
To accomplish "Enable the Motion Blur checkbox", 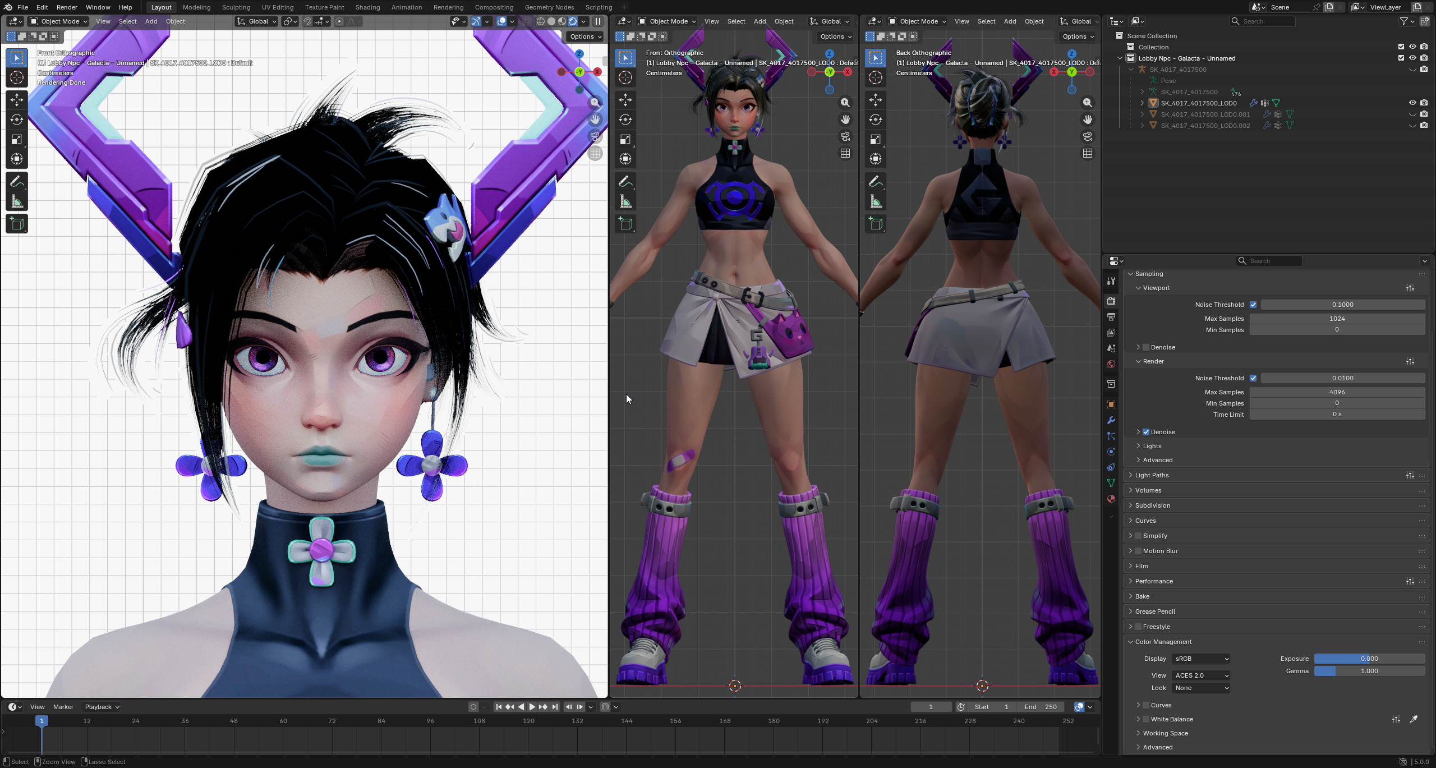I will [x=1138, y=551].
